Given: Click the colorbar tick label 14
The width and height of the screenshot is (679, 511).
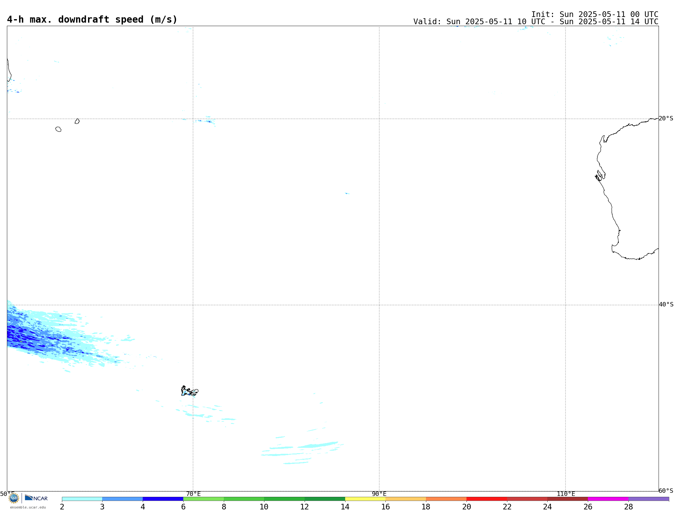Looking at the screenshot, I should 345,507.
